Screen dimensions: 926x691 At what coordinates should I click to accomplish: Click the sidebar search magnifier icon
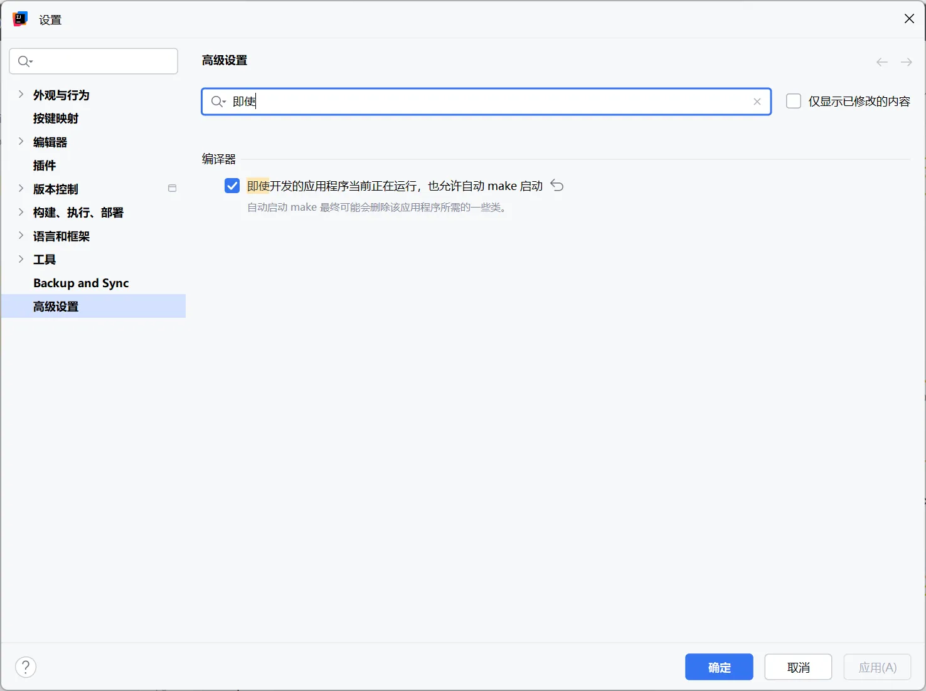click(25, 61)
